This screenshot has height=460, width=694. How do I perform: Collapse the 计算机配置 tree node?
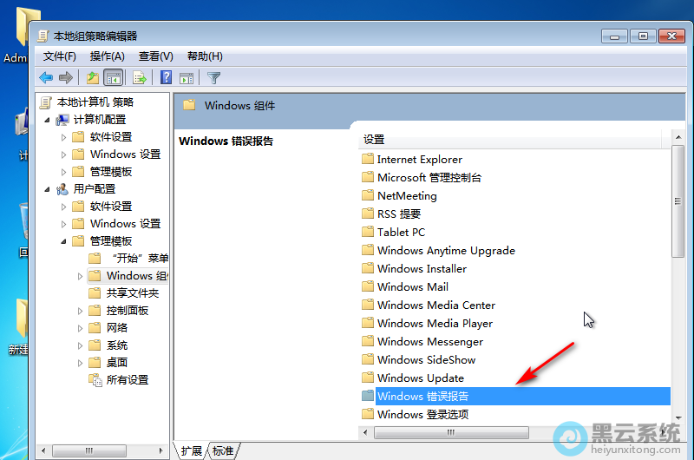(47, 120)
